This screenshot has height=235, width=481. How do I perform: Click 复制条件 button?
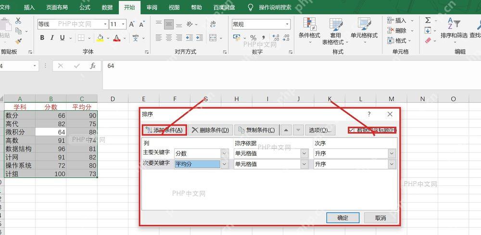click(x=257, y=130)
